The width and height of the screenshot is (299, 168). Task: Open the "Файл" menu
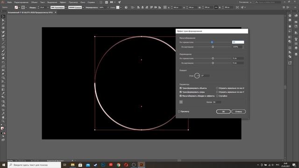pos(9,2)
